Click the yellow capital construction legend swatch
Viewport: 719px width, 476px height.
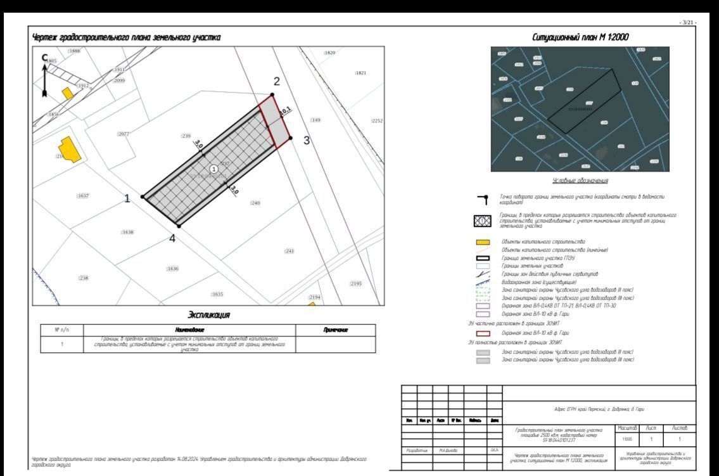[x=483, y=242]
